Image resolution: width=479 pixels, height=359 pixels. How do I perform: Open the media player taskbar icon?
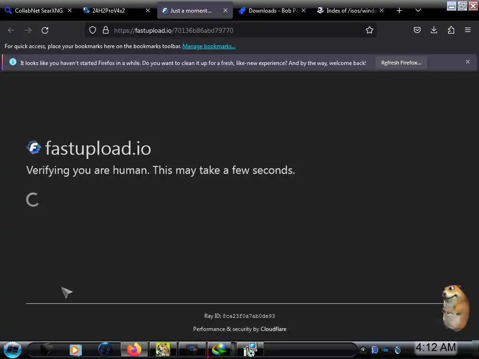75,350
